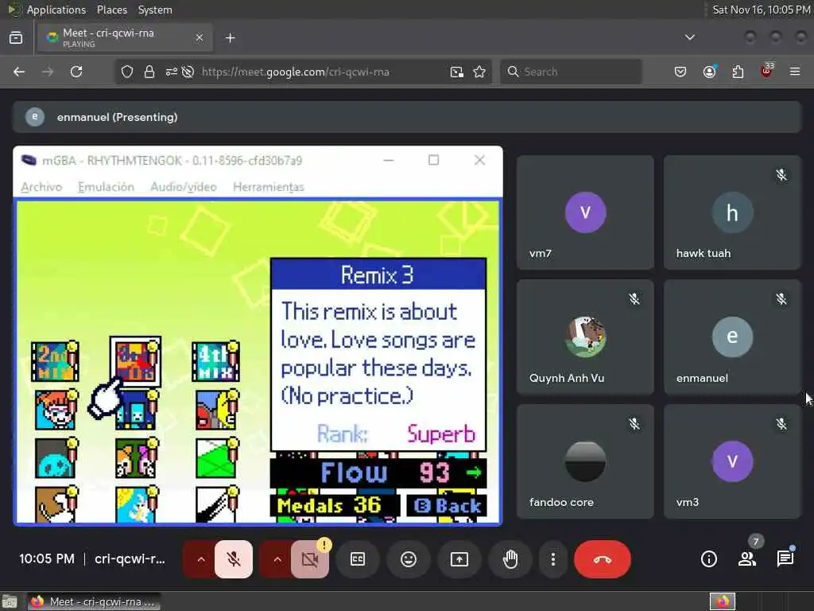
Task: Show the people participants panel
Action: pyautogui.click(x=747, y=559)
